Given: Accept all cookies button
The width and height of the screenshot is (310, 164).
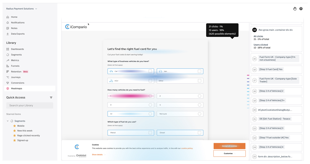Looking at the screenshot, I should click(229, 146).
